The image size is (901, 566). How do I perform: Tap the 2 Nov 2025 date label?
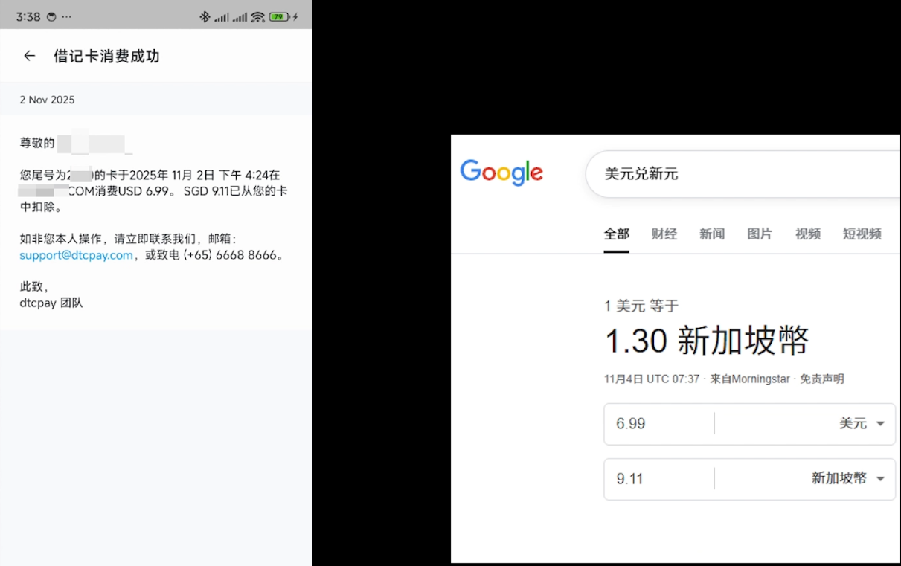[x=47, y=100]
